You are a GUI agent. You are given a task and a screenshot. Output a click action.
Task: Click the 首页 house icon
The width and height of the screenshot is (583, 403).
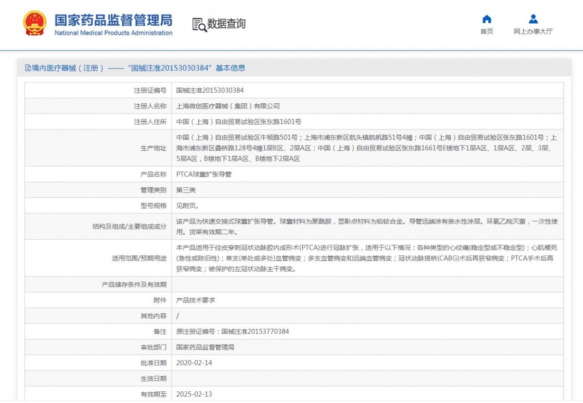(486, 19)
